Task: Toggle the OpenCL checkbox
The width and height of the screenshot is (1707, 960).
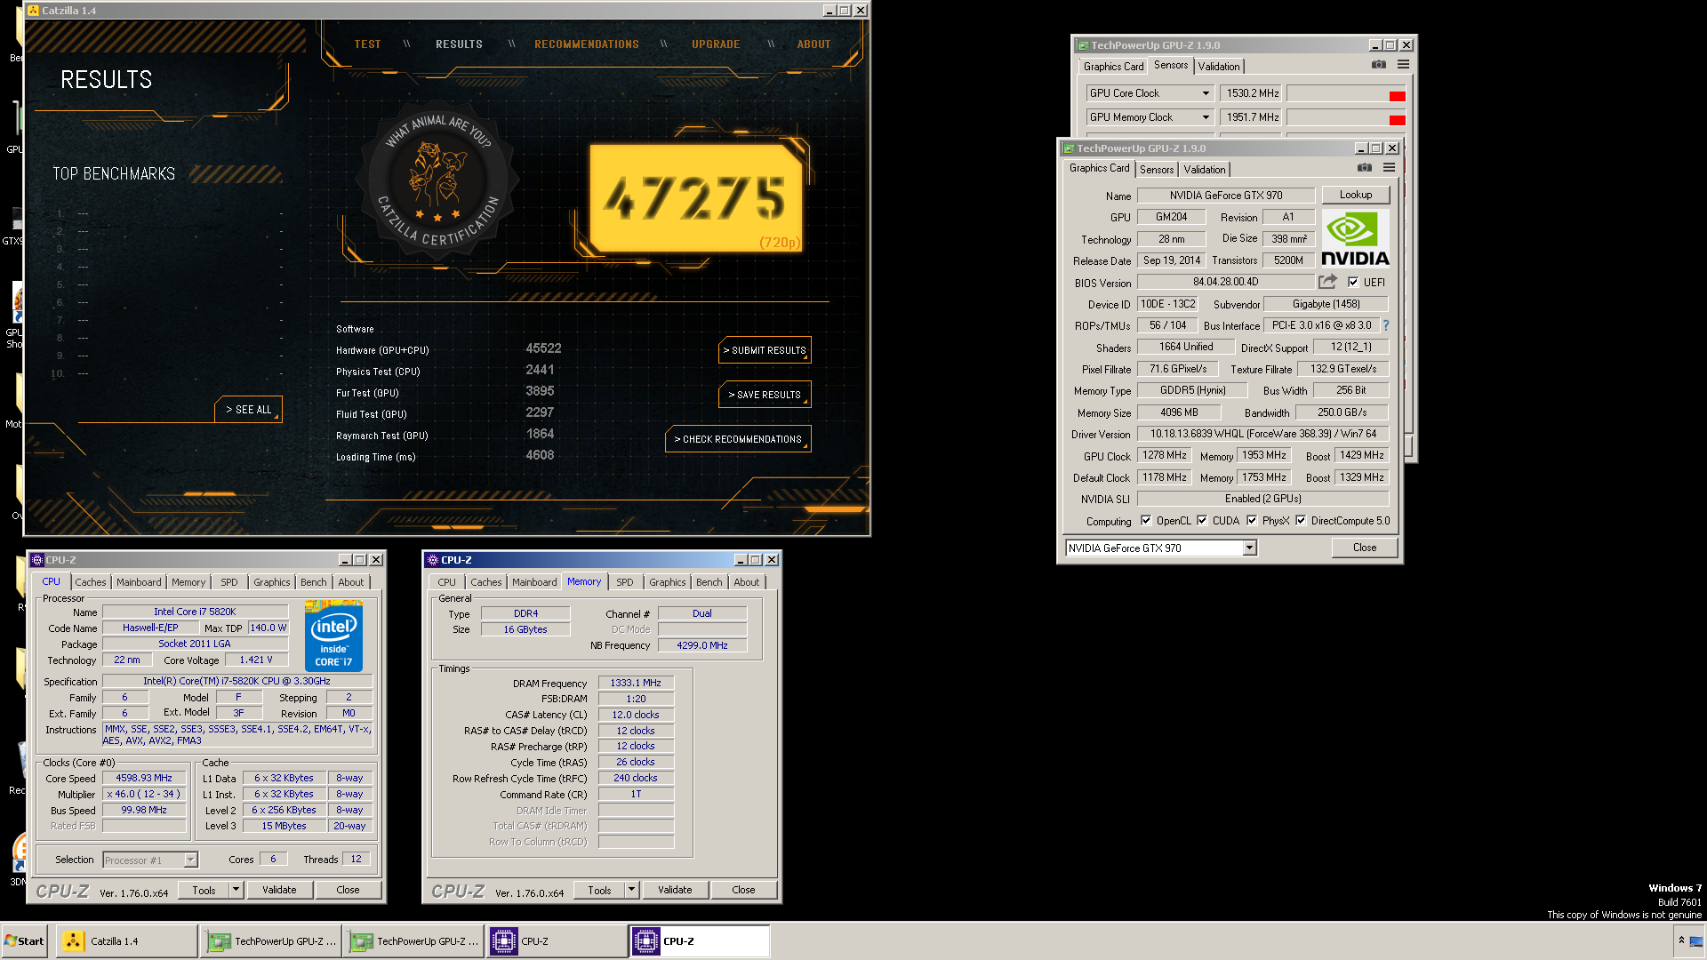Action: pos(1146,521)
